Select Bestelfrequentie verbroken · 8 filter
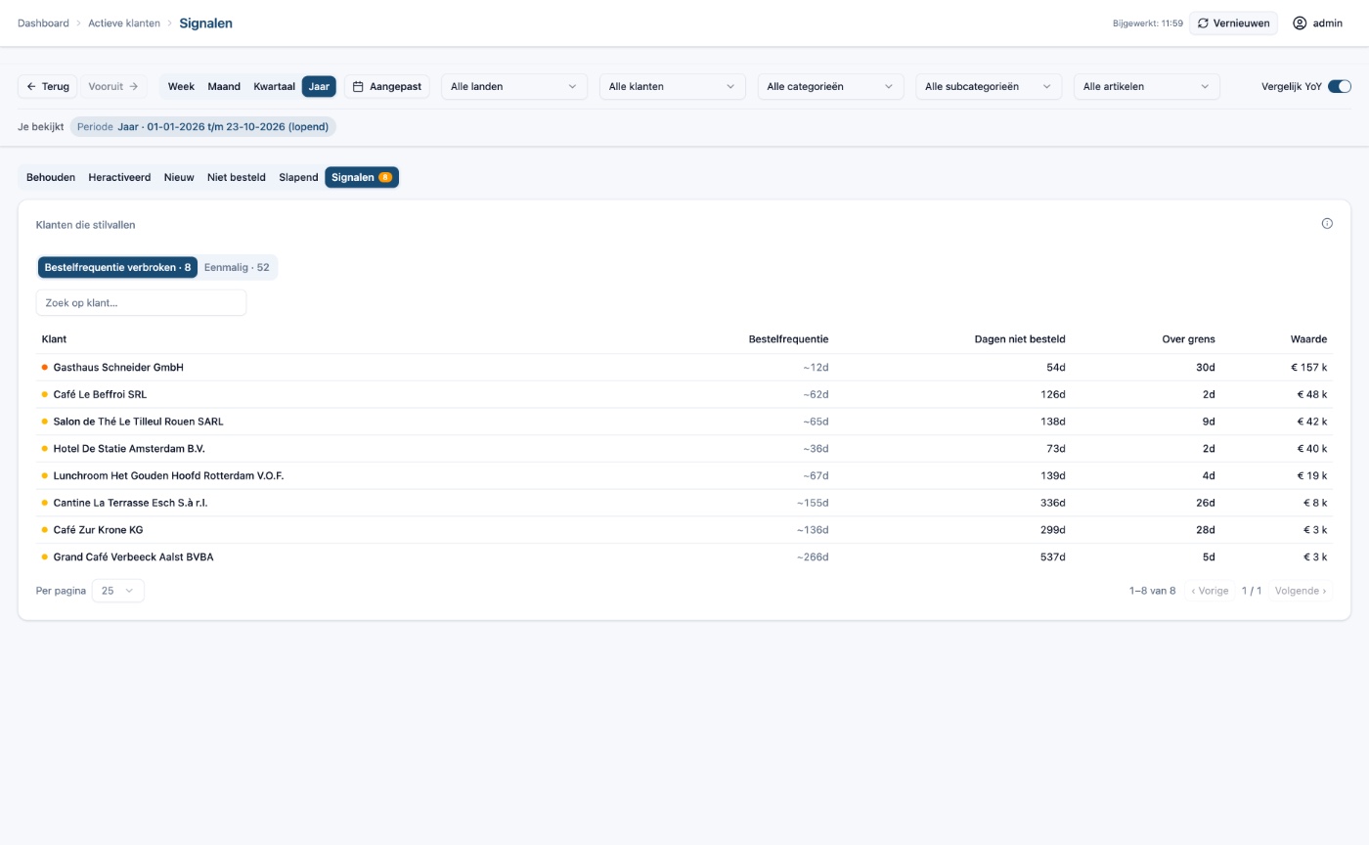The image size is (1369, 845). pyautogui.click(x=117, y=267)
